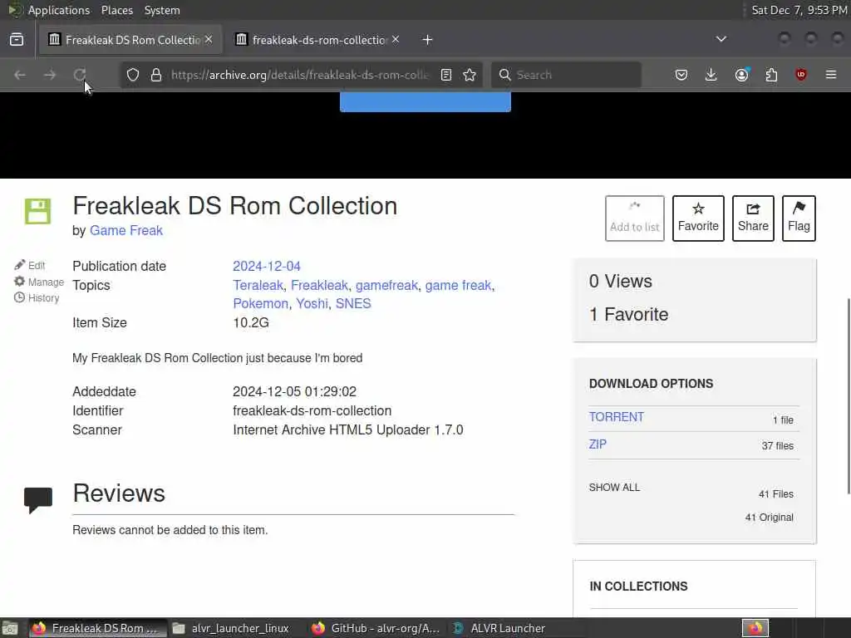
Task: Open the Pocket save icon
Action: click(x=681, y=75)
